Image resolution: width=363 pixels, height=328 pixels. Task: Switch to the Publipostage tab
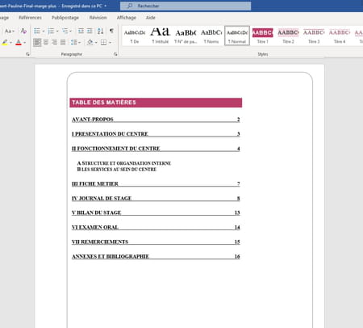click(x=65, y=18)
